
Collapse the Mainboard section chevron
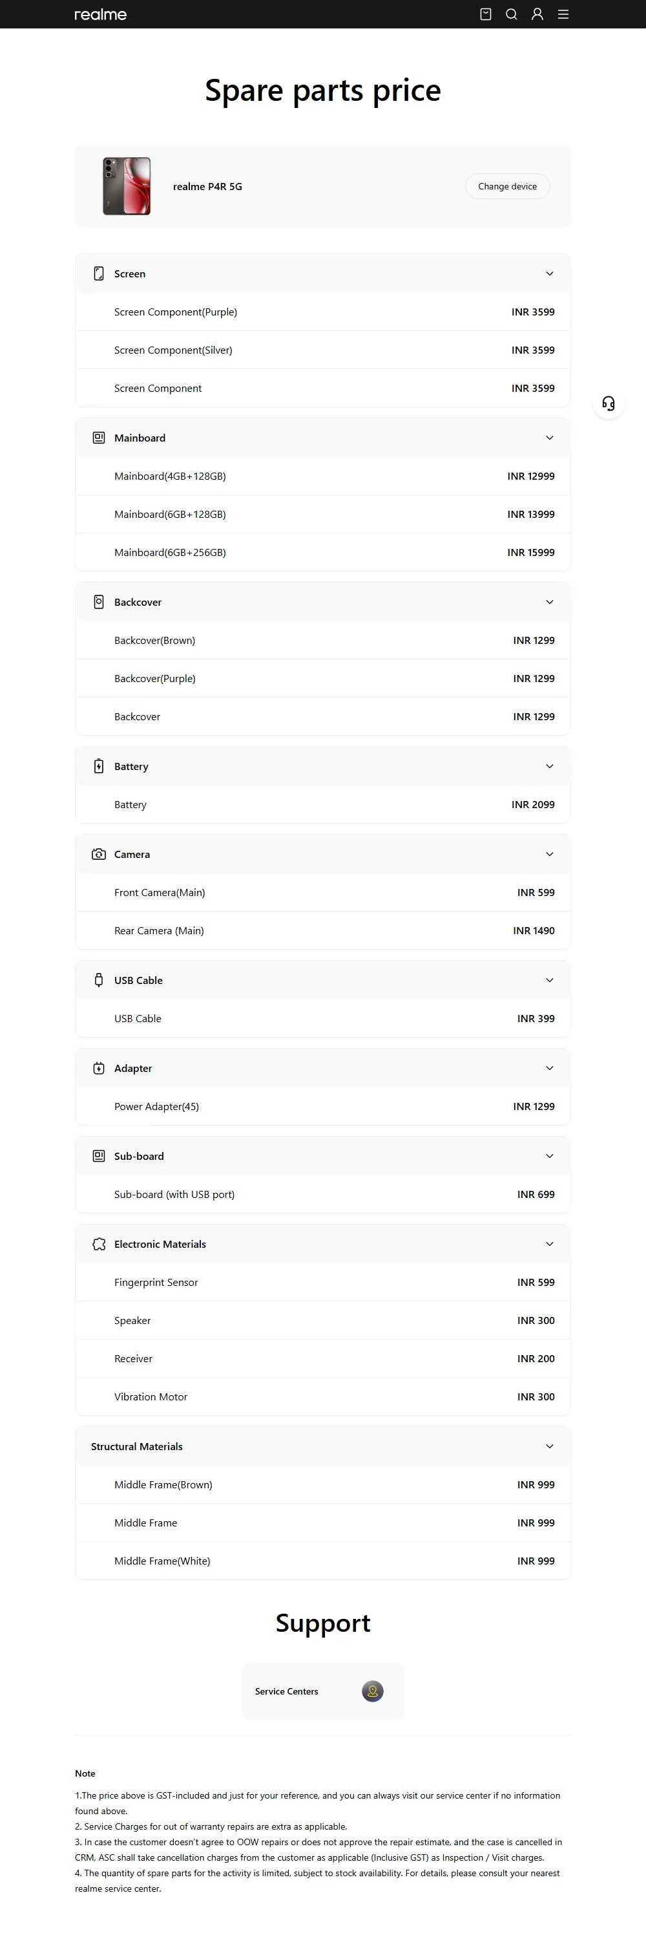[550, 438]
